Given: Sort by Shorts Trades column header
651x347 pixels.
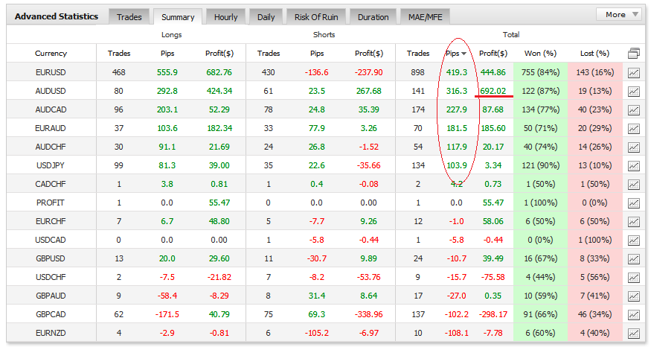Looking at the screenshot, I should pyautogui.click(x=269, y=53).
